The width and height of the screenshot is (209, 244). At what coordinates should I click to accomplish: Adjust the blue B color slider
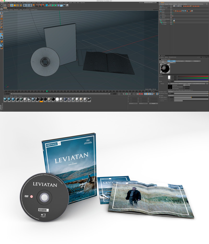(193, 80)
